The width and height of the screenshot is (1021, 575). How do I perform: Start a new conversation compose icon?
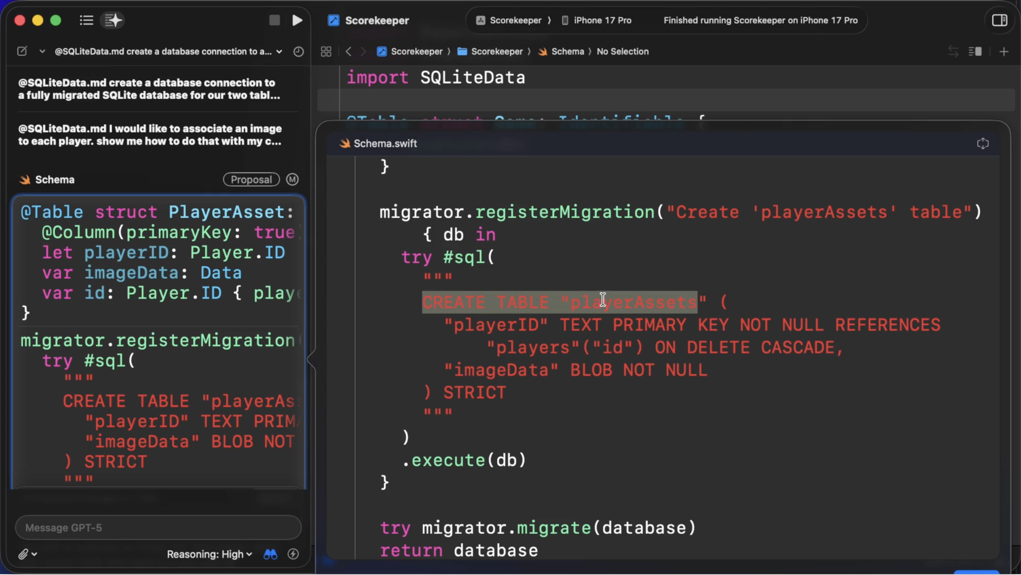coord(22,51)
